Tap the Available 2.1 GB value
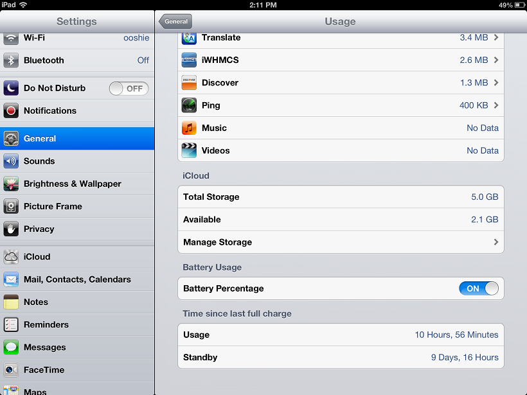Image resolution: width=527 pixels, height=395 pixels. click(x=485, y=220)
